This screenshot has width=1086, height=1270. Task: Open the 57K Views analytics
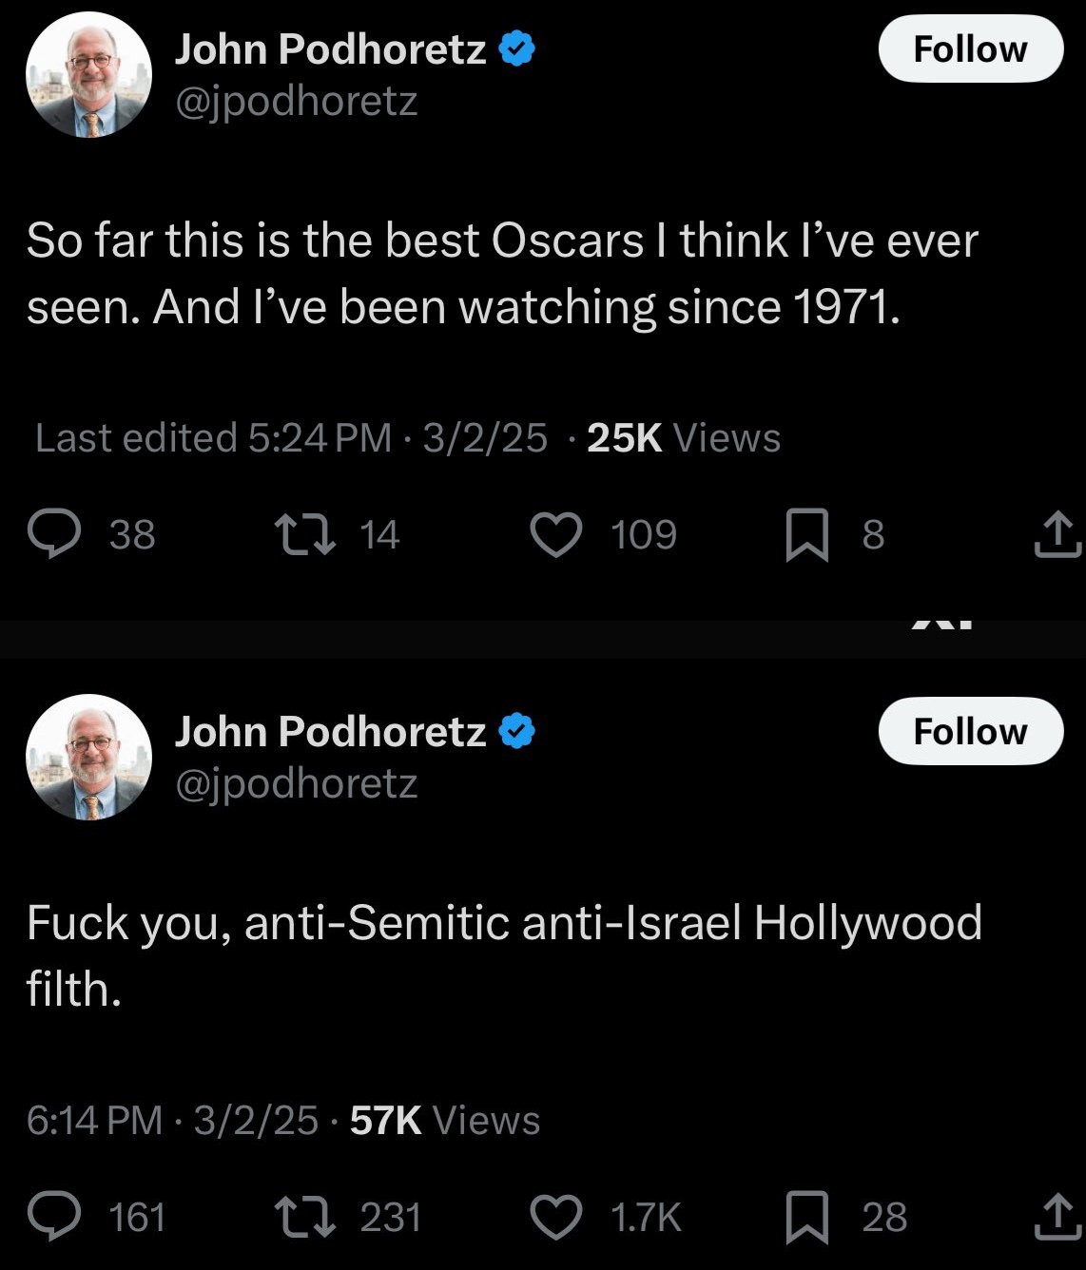click(444, 1121)
